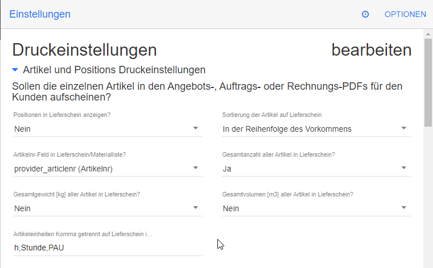Screen dimensions: 433x268
Task: Click the scrollbar track below the thumb
Action: 428,199
